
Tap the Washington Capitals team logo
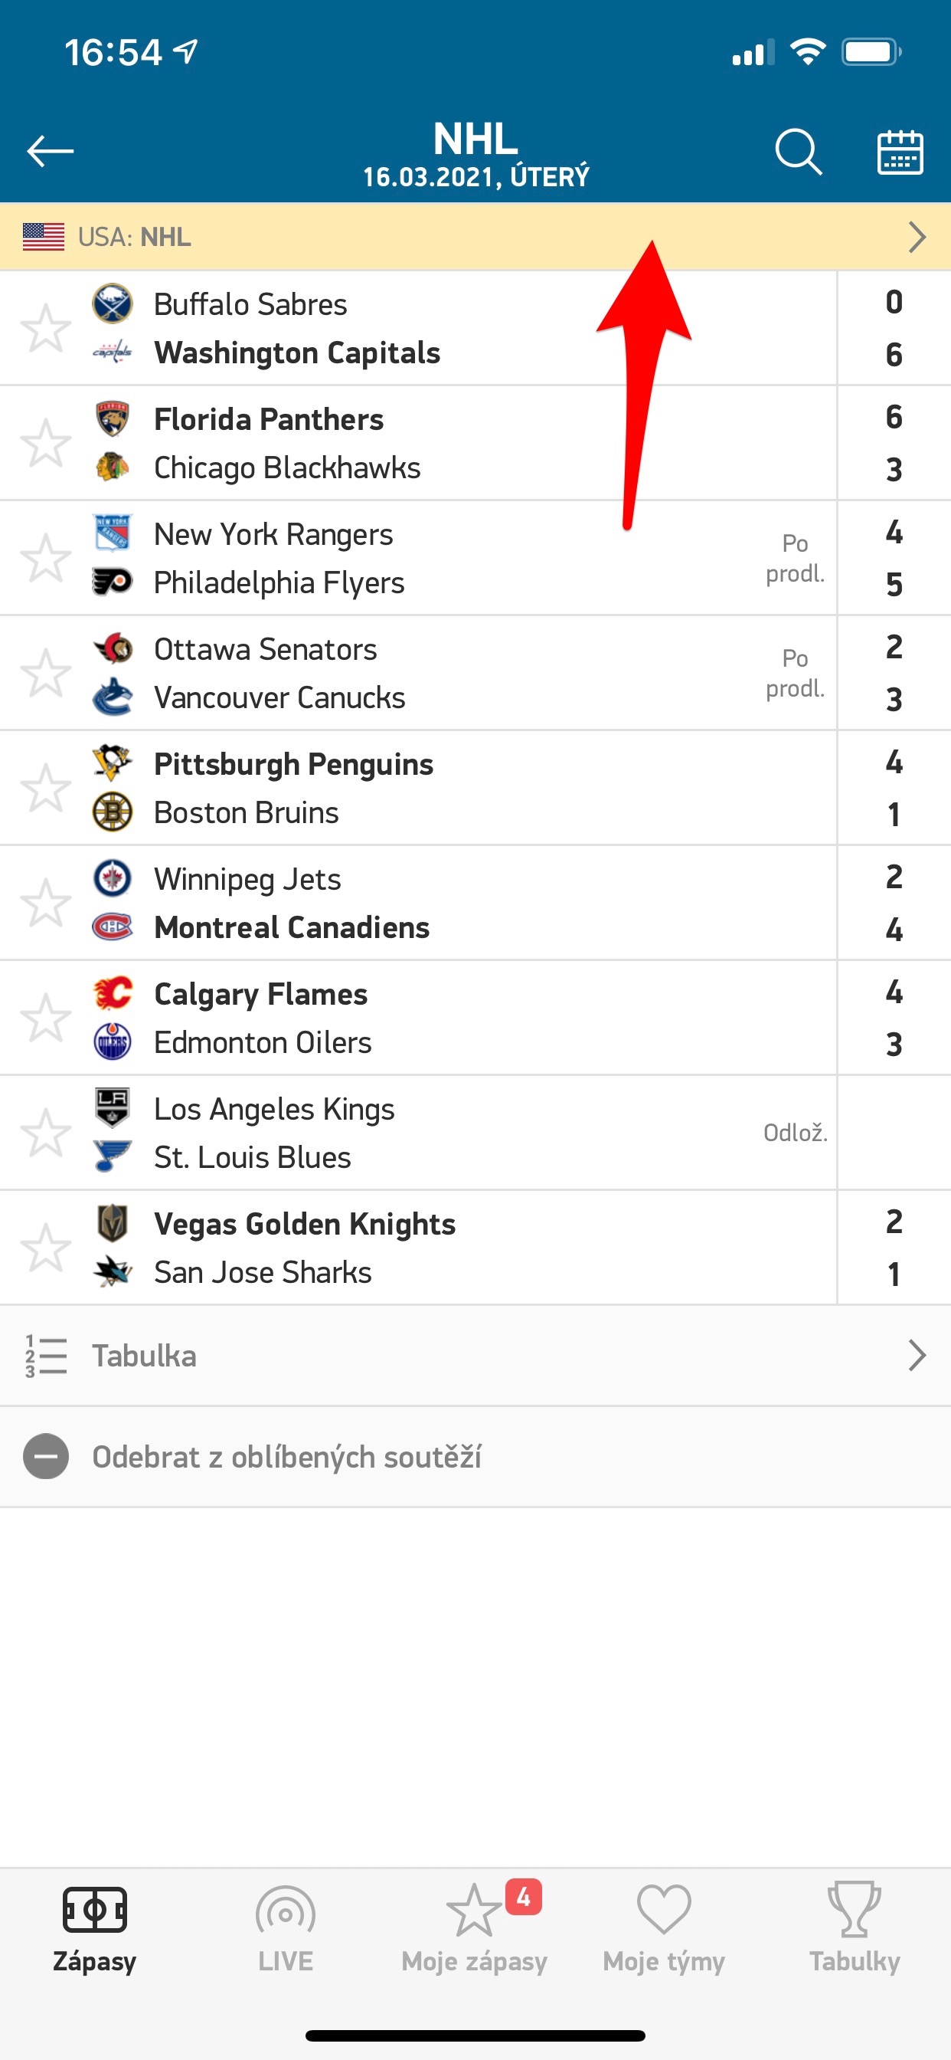(x=112, y=352)
